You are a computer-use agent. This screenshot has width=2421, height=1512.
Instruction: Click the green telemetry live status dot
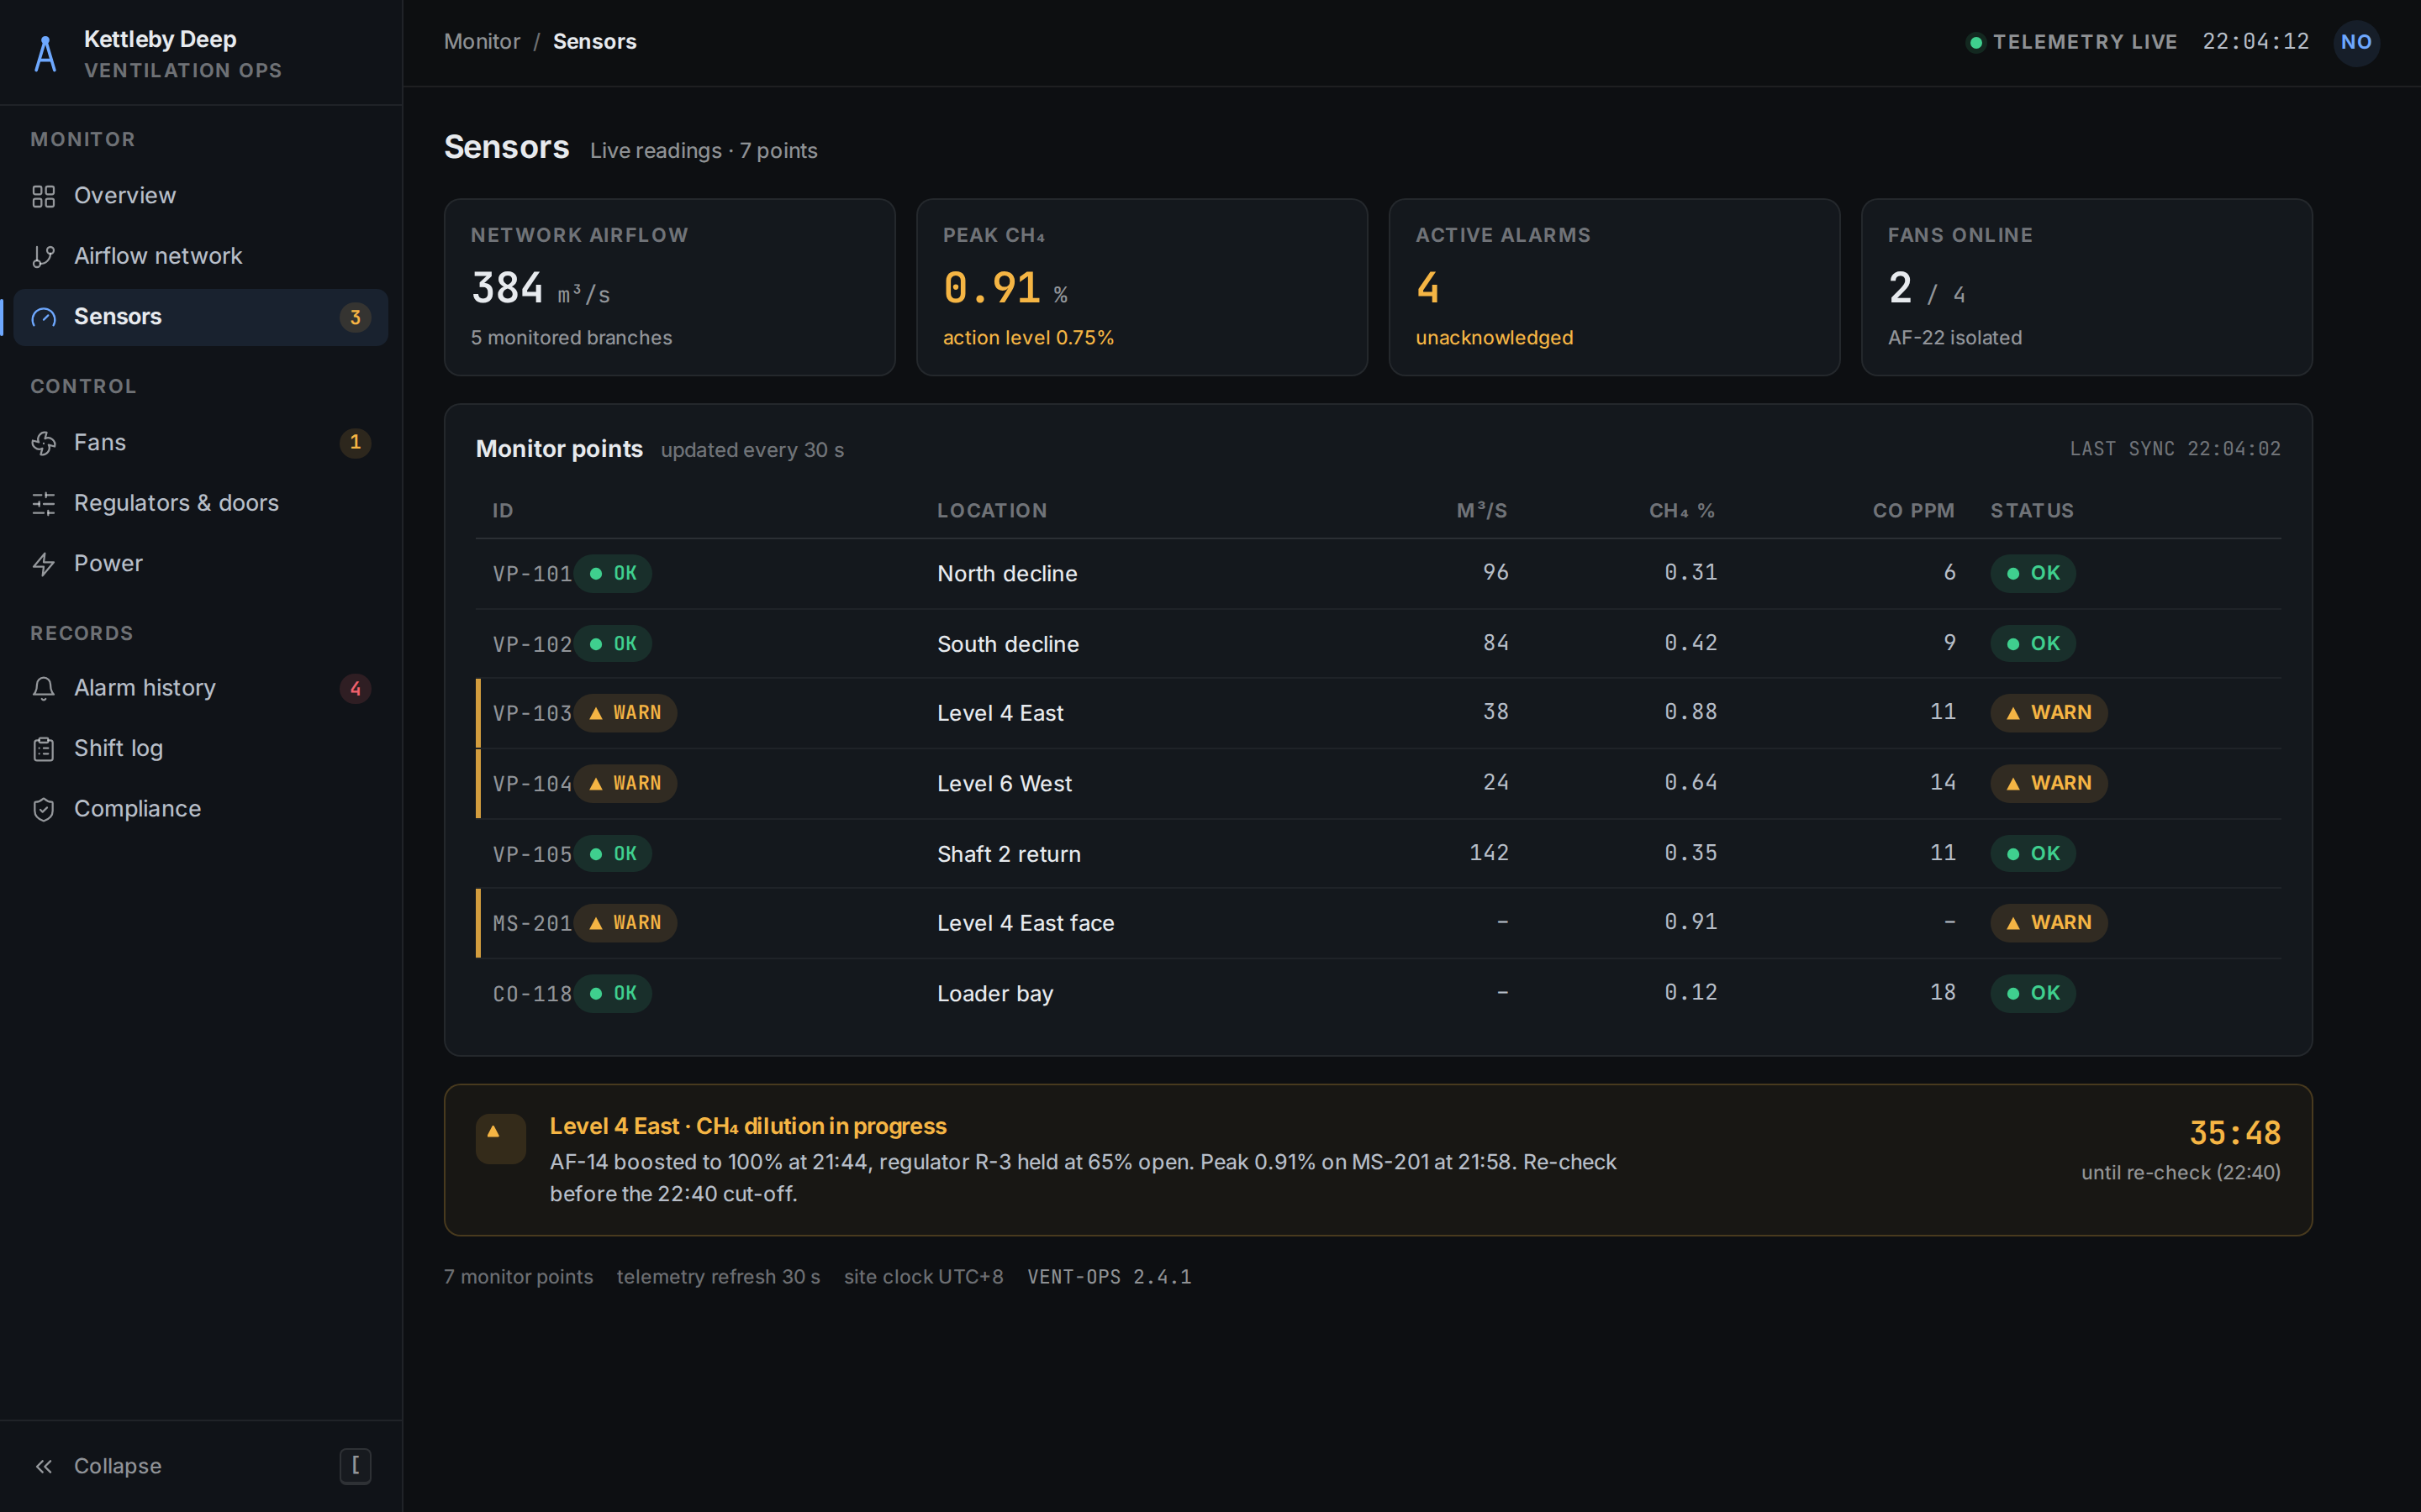click(x=1975, y=42)
